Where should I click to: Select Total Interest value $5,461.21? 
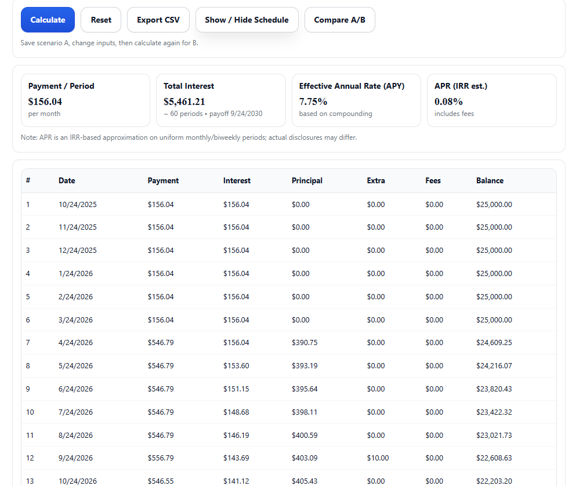coord(184,101)
